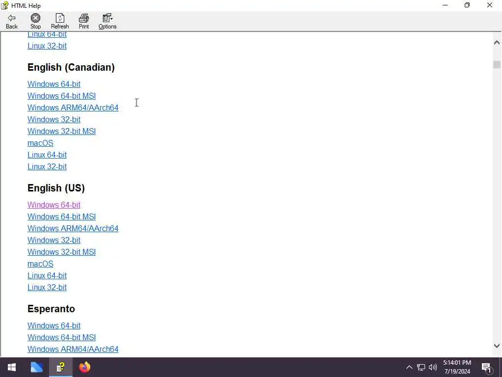Image resolution: width=502 pixels, height=377 pixels.
Task: Click the Print toolbar icon
Action: point(83,22)
